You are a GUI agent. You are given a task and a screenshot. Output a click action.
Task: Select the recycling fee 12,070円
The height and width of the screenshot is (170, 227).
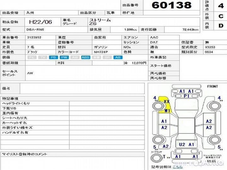click(139, 63)
